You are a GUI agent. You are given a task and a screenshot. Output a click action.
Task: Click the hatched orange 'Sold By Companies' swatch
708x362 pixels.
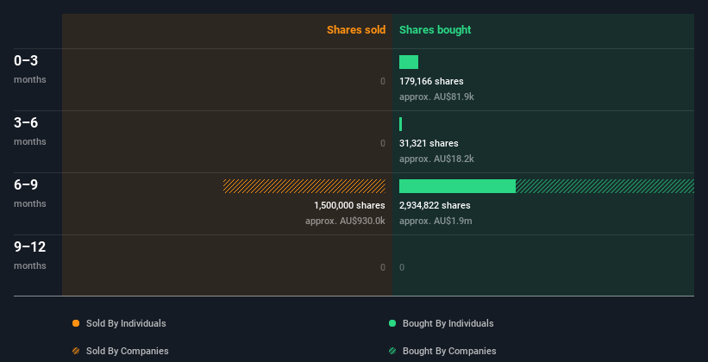tap(76, 351)
